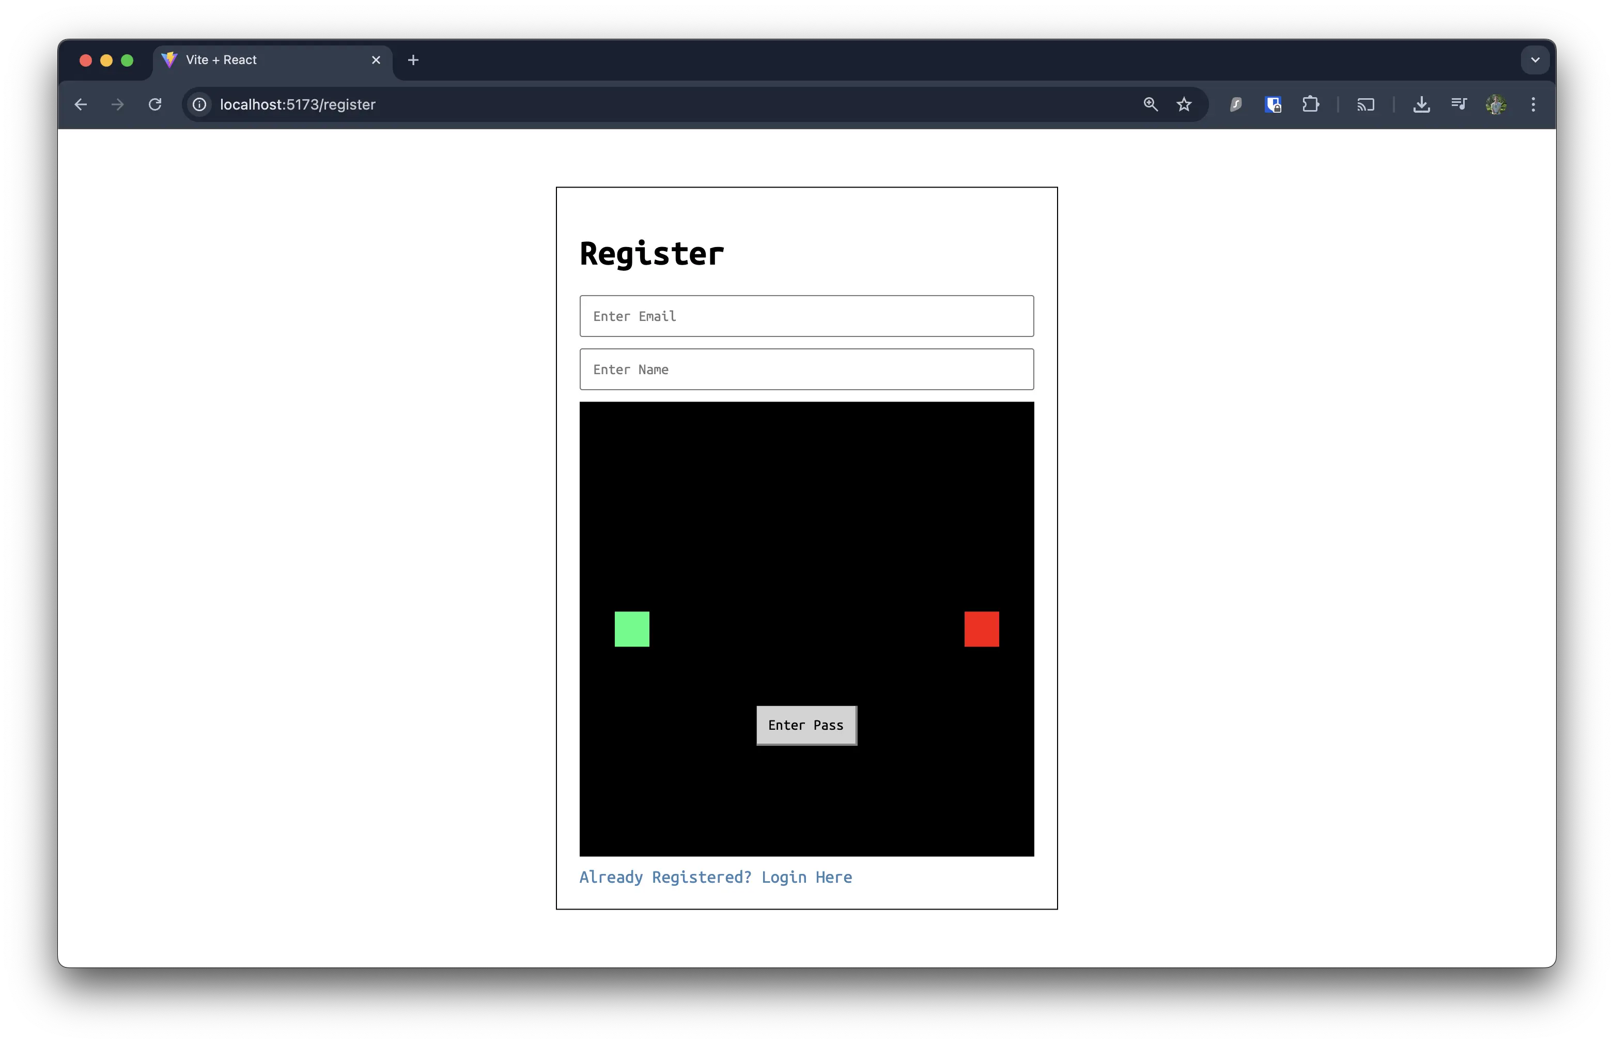This screenshot has height=1044, width=1614.
Task: Open the Downloads icon
Action: click(1422, 104)
